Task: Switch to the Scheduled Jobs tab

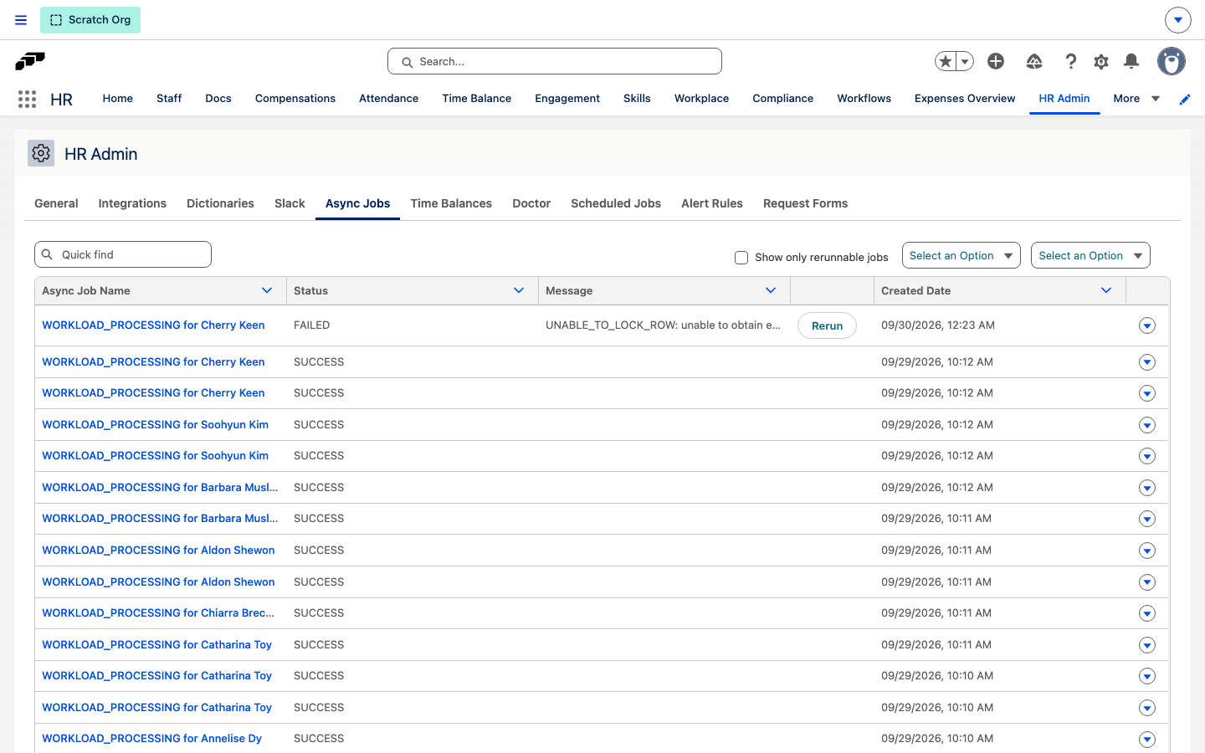Action: pyautogui.click(x=616, y=203)
